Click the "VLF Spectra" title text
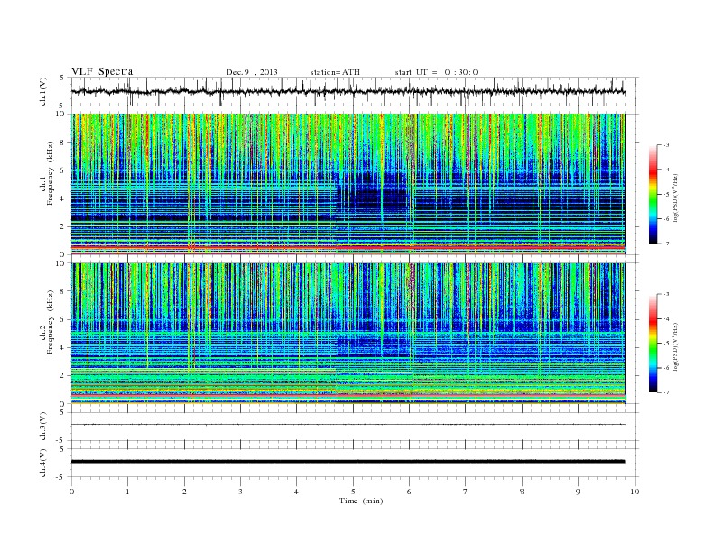This screenshot has width=715, height=552. pos(102,71)
